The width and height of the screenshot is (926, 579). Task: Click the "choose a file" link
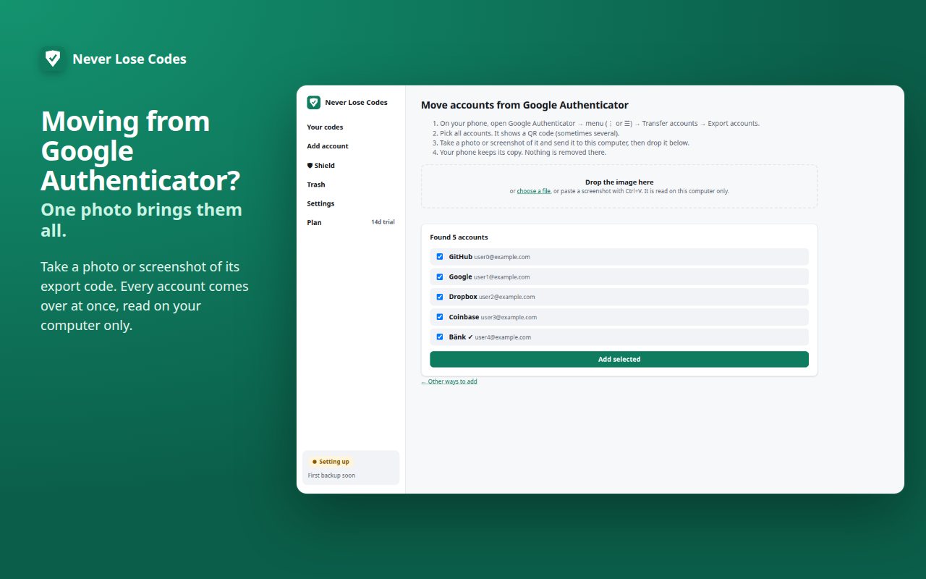[534, 192]
